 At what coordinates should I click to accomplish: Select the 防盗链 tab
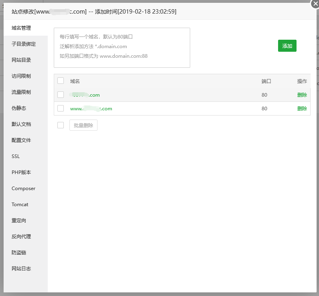coord(19,253)
